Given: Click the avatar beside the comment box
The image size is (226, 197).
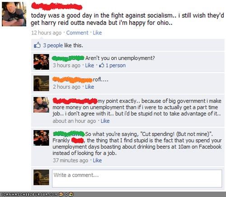Looking at the screenshot, I should (41, 178).
